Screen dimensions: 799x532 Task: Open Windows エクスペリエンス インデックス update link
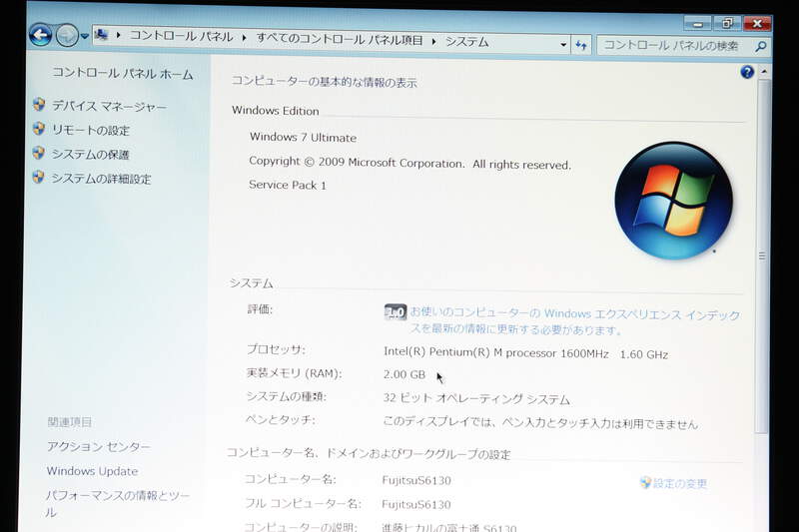(575, 321)
